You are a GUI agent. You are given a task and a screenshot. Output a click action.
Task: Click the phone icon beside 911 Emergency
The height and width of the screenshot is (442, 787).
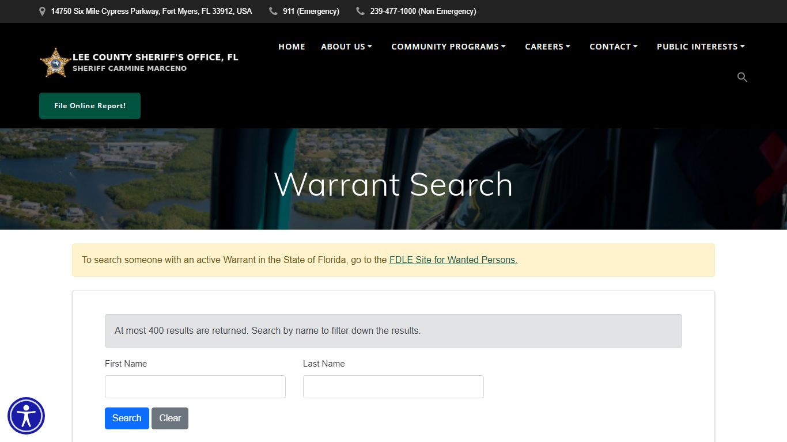pos(273,11)
